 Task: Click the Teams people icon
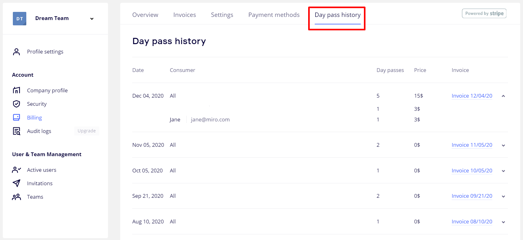[16, 197]
